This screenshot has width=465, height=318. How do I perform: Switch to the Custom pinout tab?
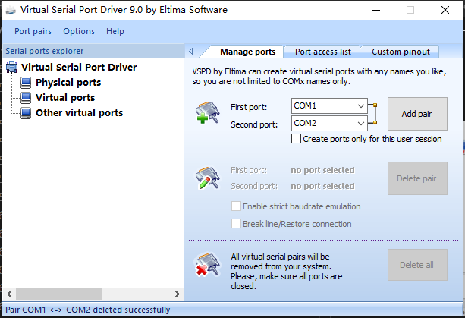(401, 52)
